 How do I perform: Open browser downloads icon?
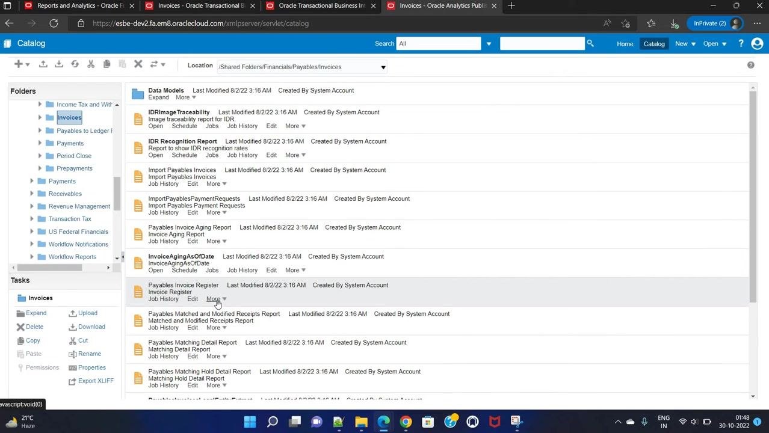click(x=675, y=23)
